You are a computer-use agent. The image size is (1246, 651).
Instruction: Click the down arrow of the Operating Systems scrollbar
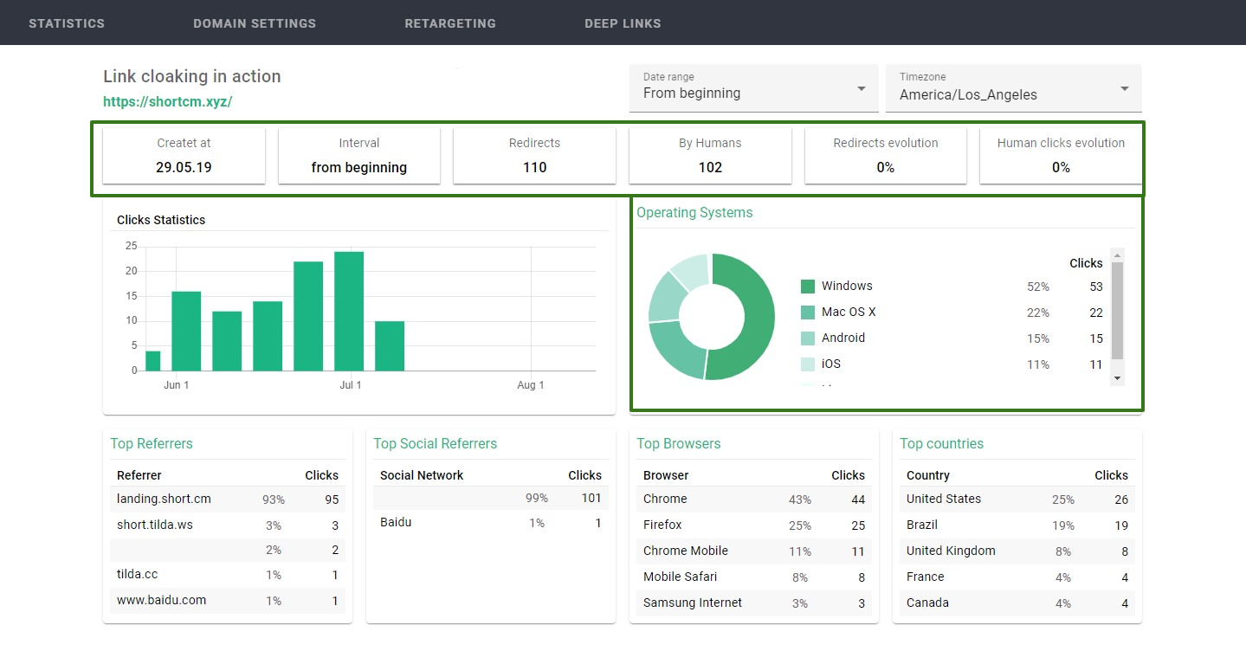click(1117, 378)
